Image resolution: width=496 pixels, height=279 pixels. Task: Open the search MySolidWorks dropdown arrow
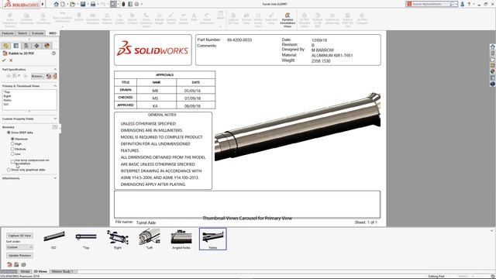[456, 4]
